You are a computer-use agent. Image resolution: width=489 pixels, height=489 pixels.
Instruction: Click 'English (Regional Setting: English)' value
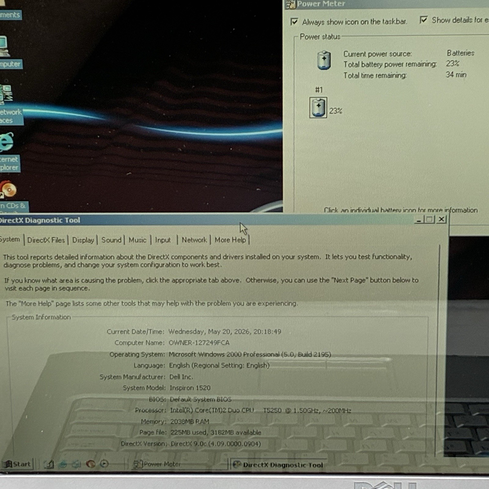[219, 365]
